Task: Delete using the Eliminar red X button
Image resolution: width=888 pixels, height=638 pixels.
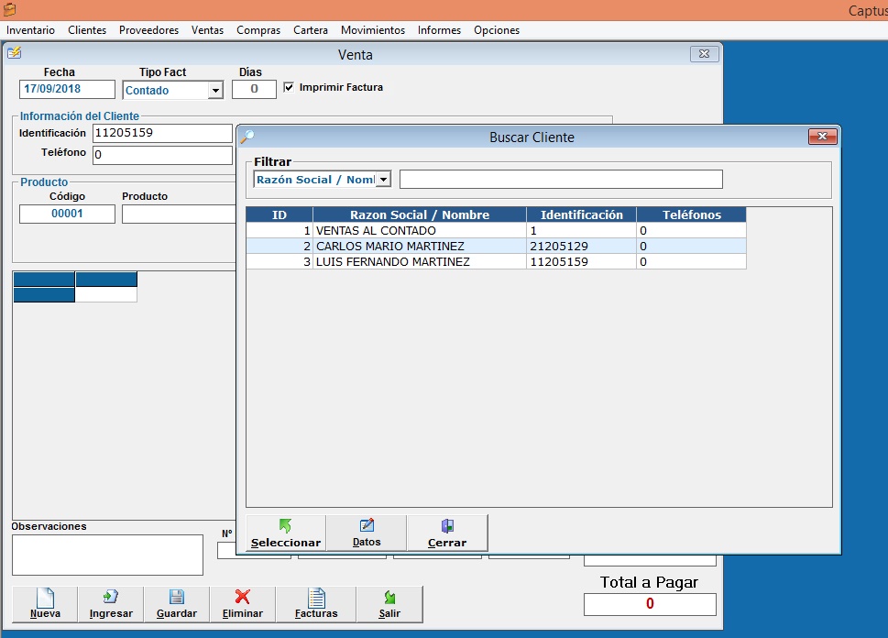Action: pos(242,604)
